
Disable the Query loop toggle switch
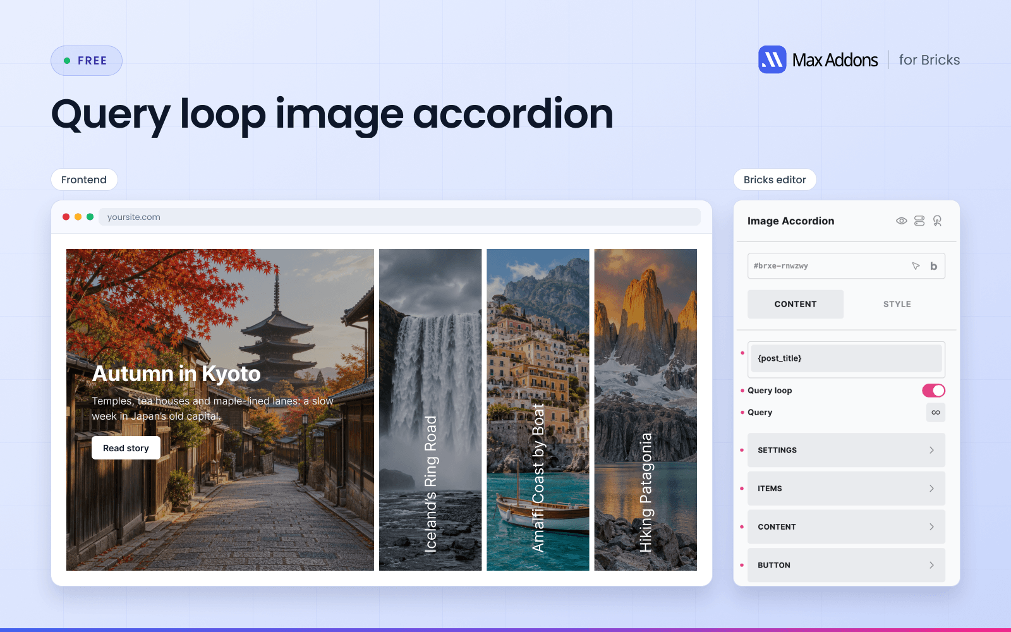[933, 391]
